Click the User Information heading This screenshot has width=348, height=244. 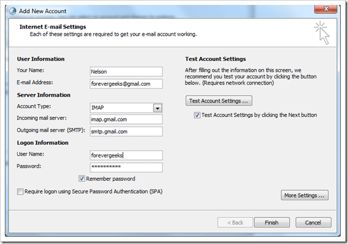(41, 59)
